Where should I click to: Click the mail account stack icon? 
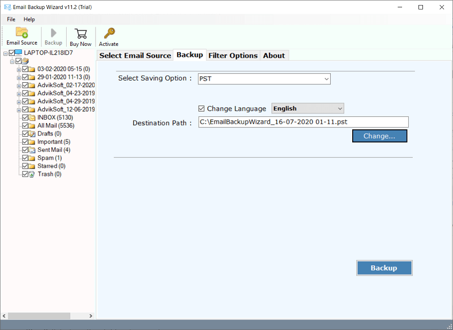(25, 61)
